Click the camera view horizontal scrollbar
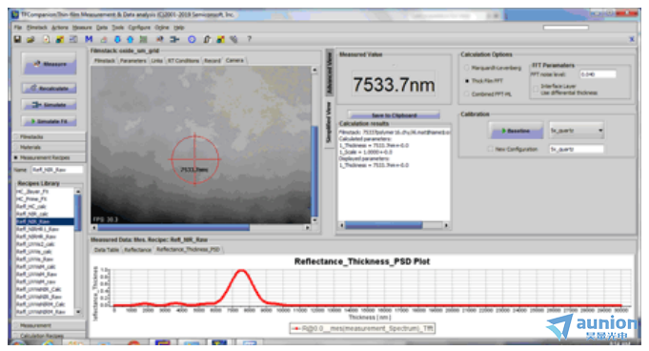 click(201, 228)
